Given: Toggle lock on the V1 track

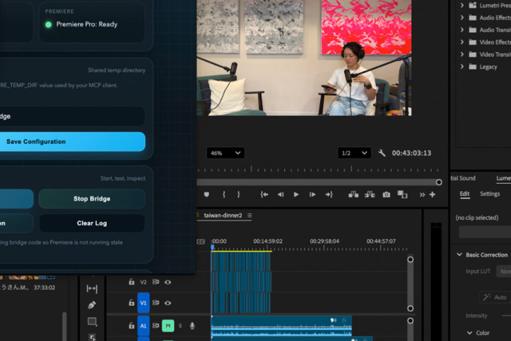Looking at the screenshot, I should pos(131,303).
